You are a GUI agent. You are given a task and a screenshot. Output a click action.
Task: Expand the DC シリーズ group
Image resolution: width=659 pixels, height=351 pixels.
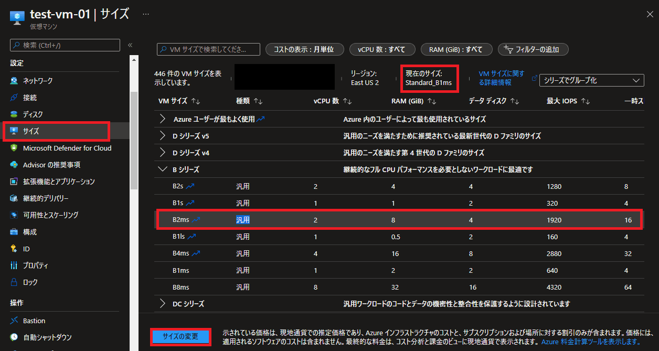point(163,304)
